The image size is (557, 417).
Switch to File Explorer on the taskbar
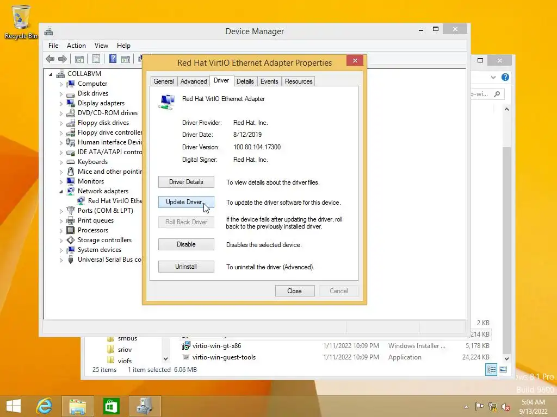pos(78,406)
